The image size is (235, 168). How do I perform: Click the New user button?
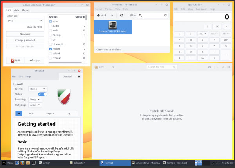(x=25, y=34)
